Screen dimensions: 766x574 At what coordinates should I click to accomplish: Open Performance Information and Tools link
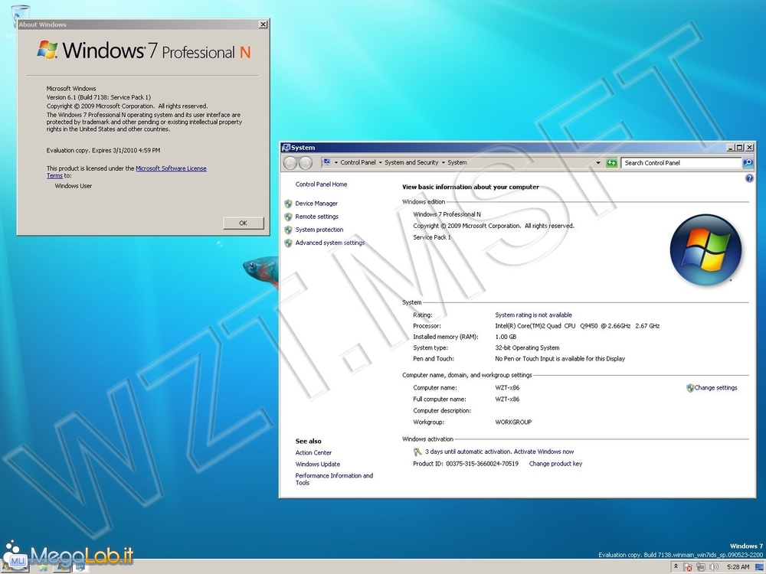click(x=334, y=479)
